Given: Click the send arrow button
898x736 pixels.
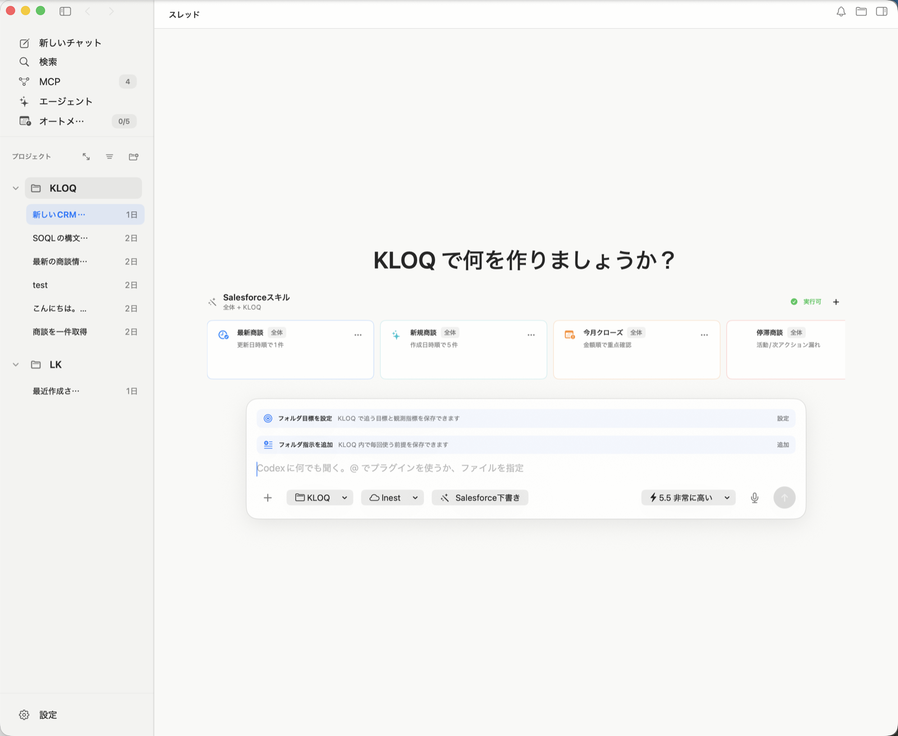Looking at the screenshot, I should click(785, 497).
